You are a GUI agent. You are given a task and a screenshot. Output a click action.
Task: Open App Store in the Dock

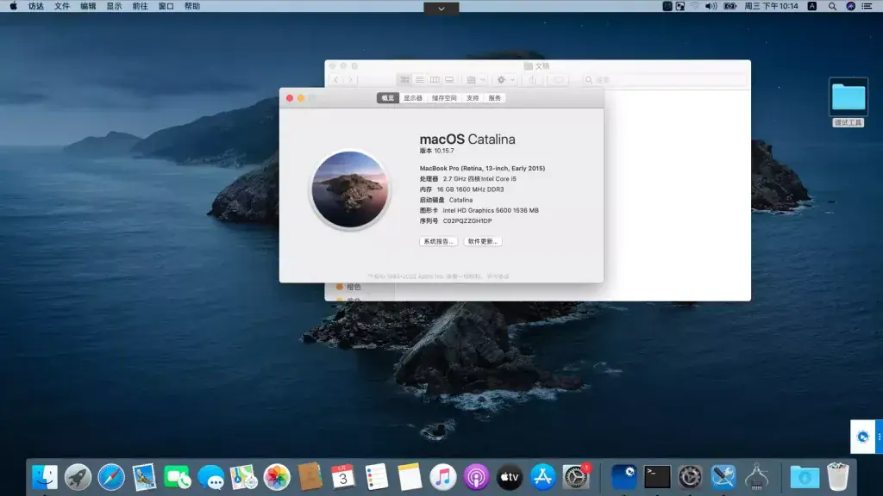click(x=542, y=477)
